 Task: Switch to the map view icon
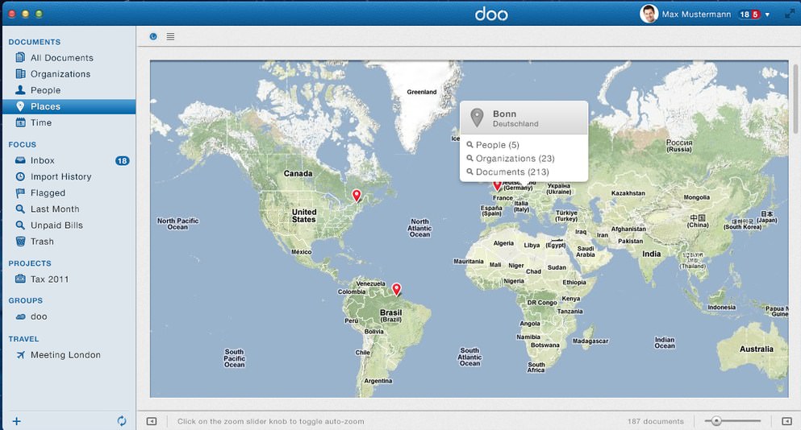[154, 36]
